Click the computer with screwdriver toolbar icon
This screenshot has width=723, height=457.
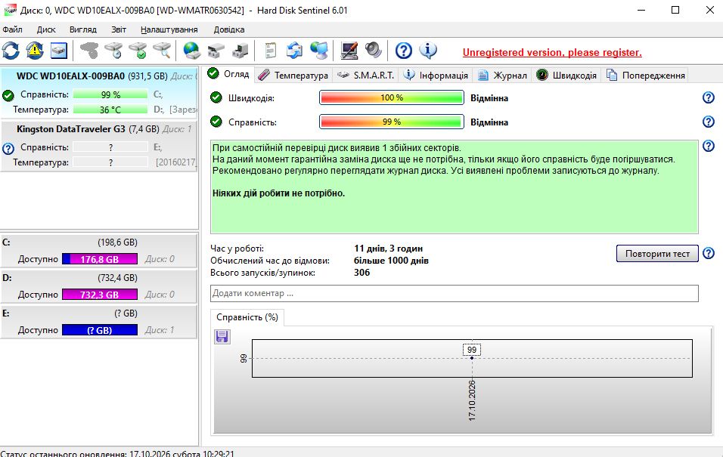(x=349, y=51)
